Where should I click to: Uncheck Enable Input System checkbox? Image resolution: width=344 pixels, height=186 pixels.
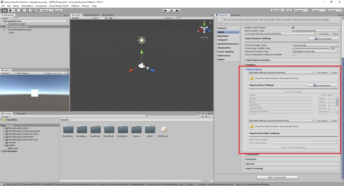[293, 27]
